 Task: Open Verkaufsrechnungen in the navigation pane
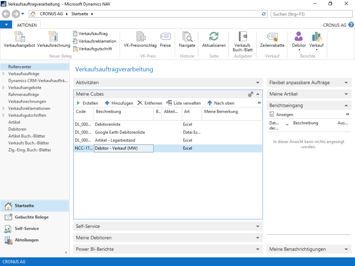(x=27, y=101)
